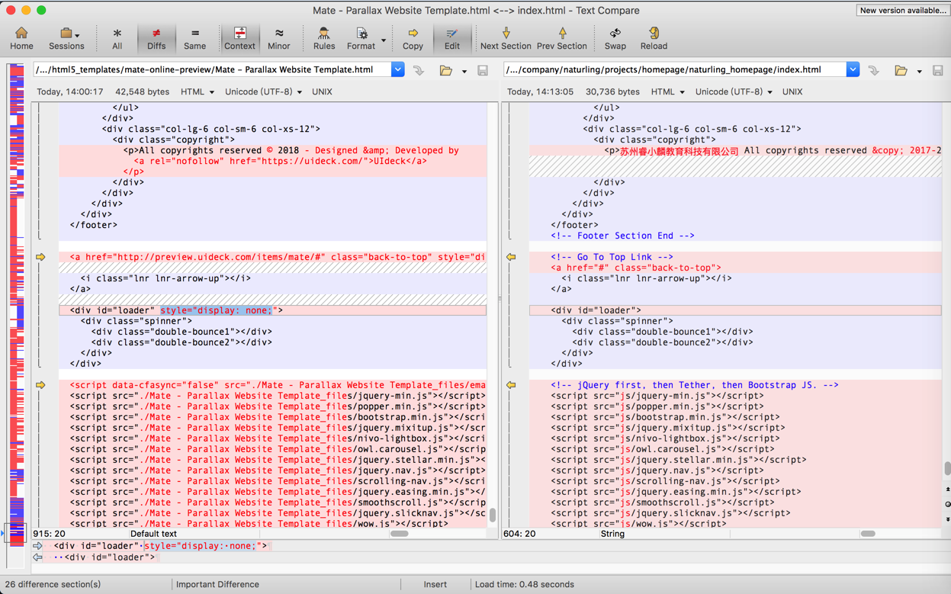951x594 pixels.
Task: Click the left pane horizontal scrollbar
Action: [x=399, y=534]
